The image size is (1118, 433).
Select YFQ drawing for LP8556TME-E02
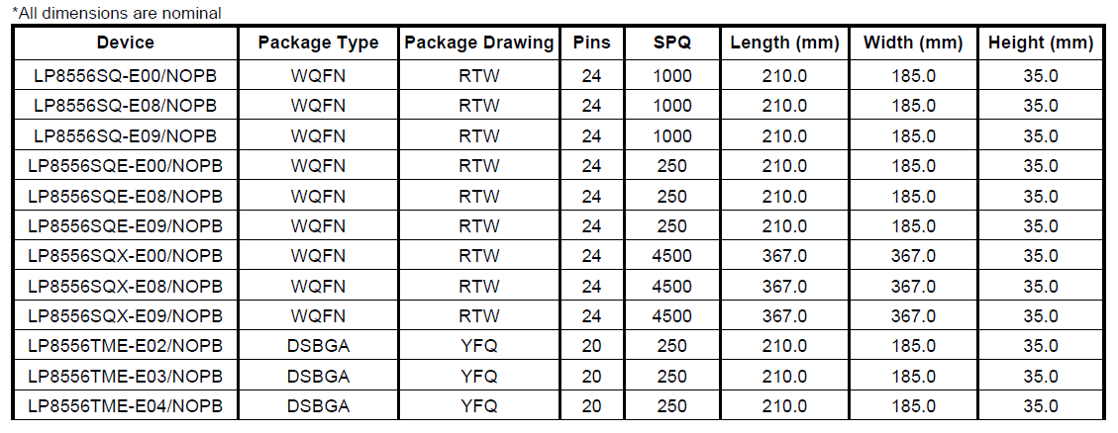(479, 346)
